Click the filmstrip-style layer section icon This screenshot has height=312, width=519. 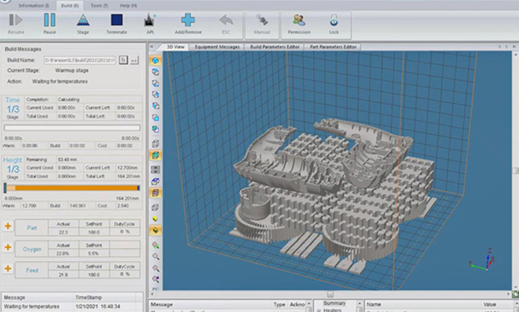[155, 169]
